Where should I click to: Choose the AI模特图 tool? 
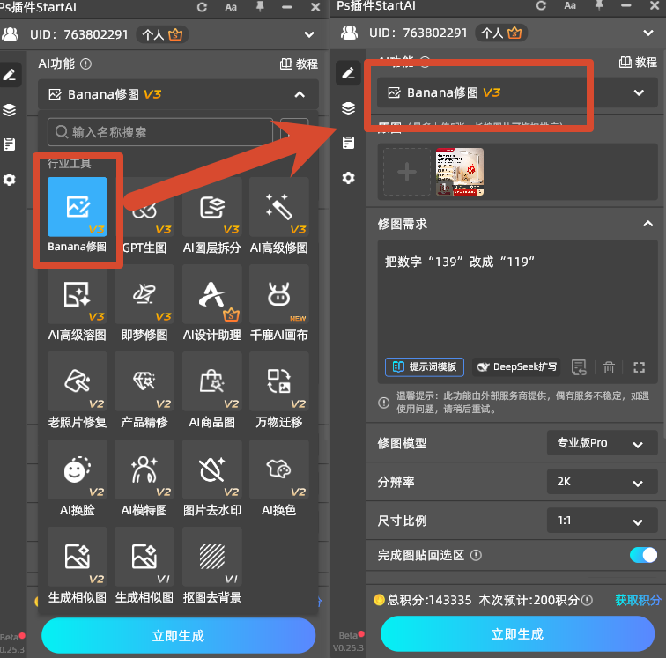[144, 469]
